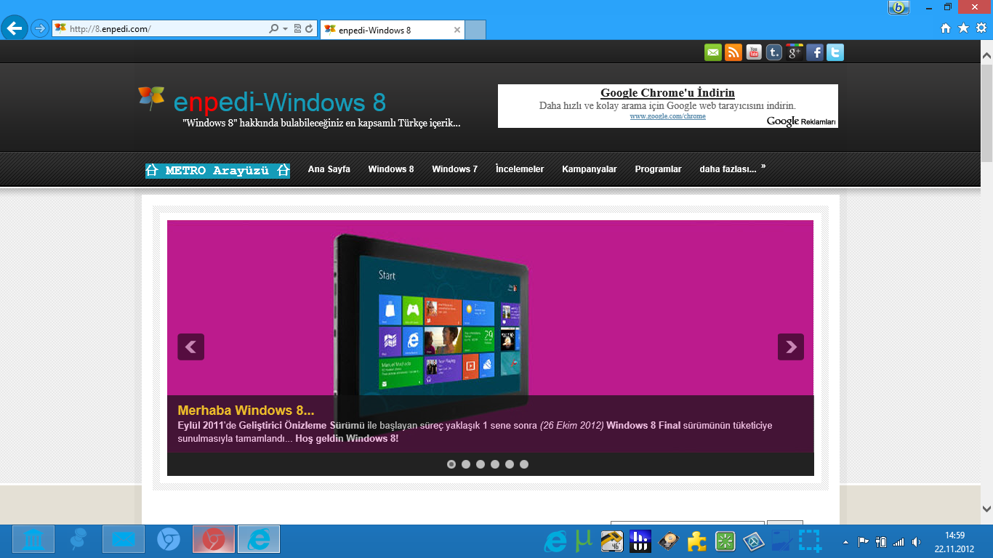Click the Bing toolbar icon in the title bar
The height and width of the screenshot is (558, 993).
[x=898, y=7]
